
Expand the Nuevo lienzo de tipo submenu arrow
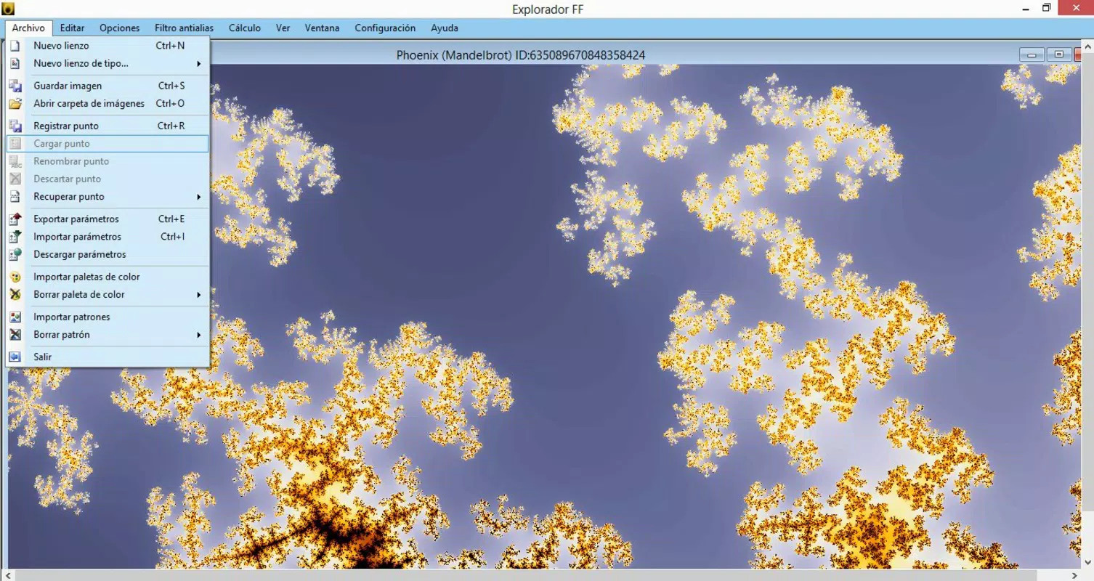pos(198,64)
